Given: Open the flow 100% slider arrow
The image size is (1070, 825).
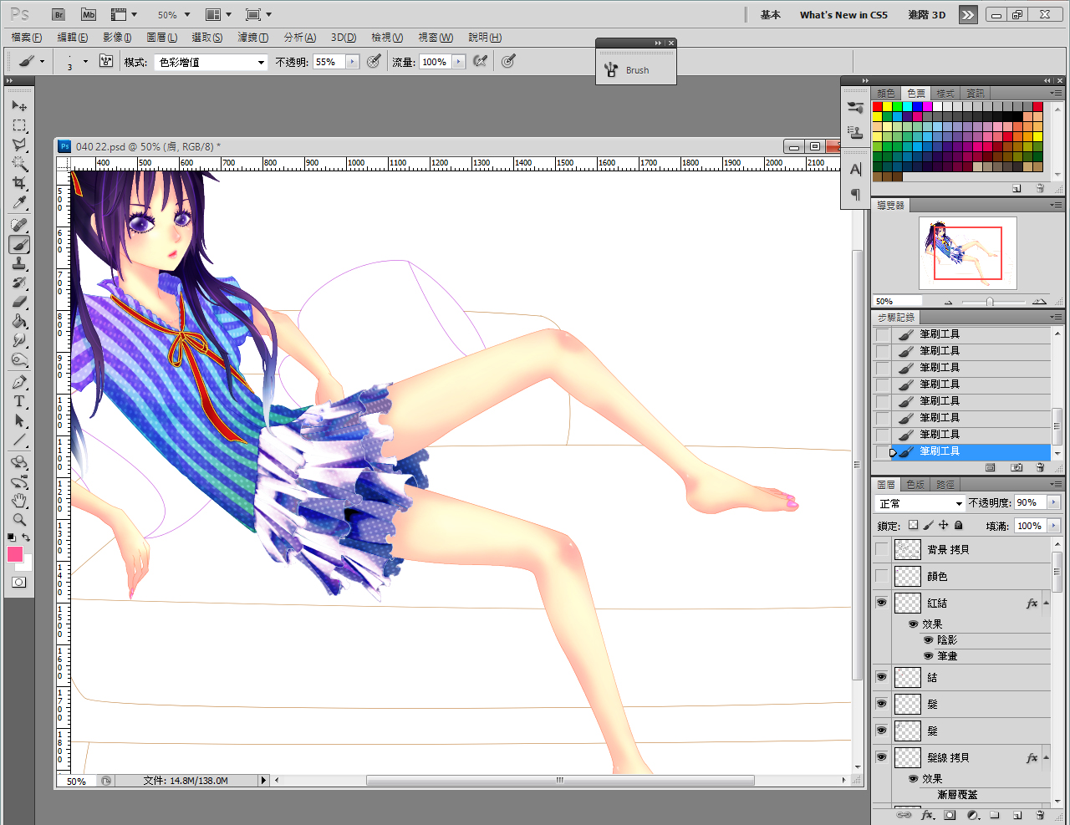Looking at the screenshot, I should (458, 62).
